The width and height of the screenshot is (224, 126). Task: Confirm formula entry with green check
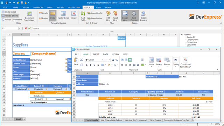tap(29, 28)
